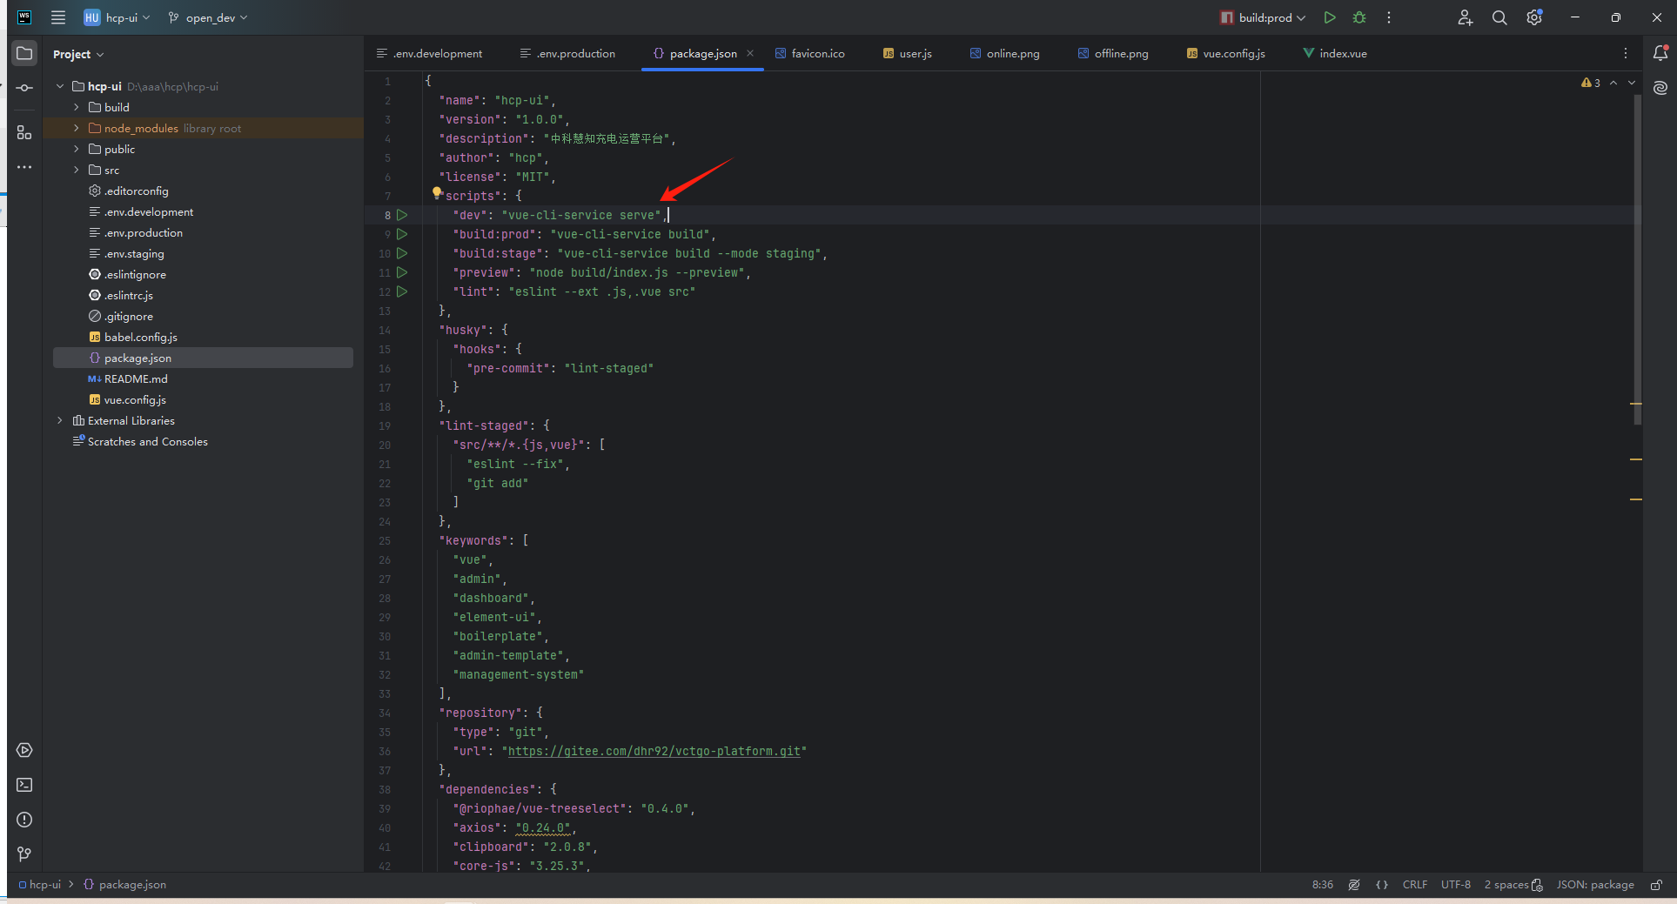Switch to favicon.ico tab
This screenshot has height=904, width=1677.
coord(809,53)
